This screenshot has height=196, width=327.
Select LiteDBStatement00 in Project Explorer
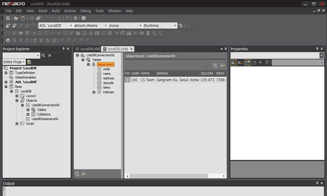tap(45, 119)
